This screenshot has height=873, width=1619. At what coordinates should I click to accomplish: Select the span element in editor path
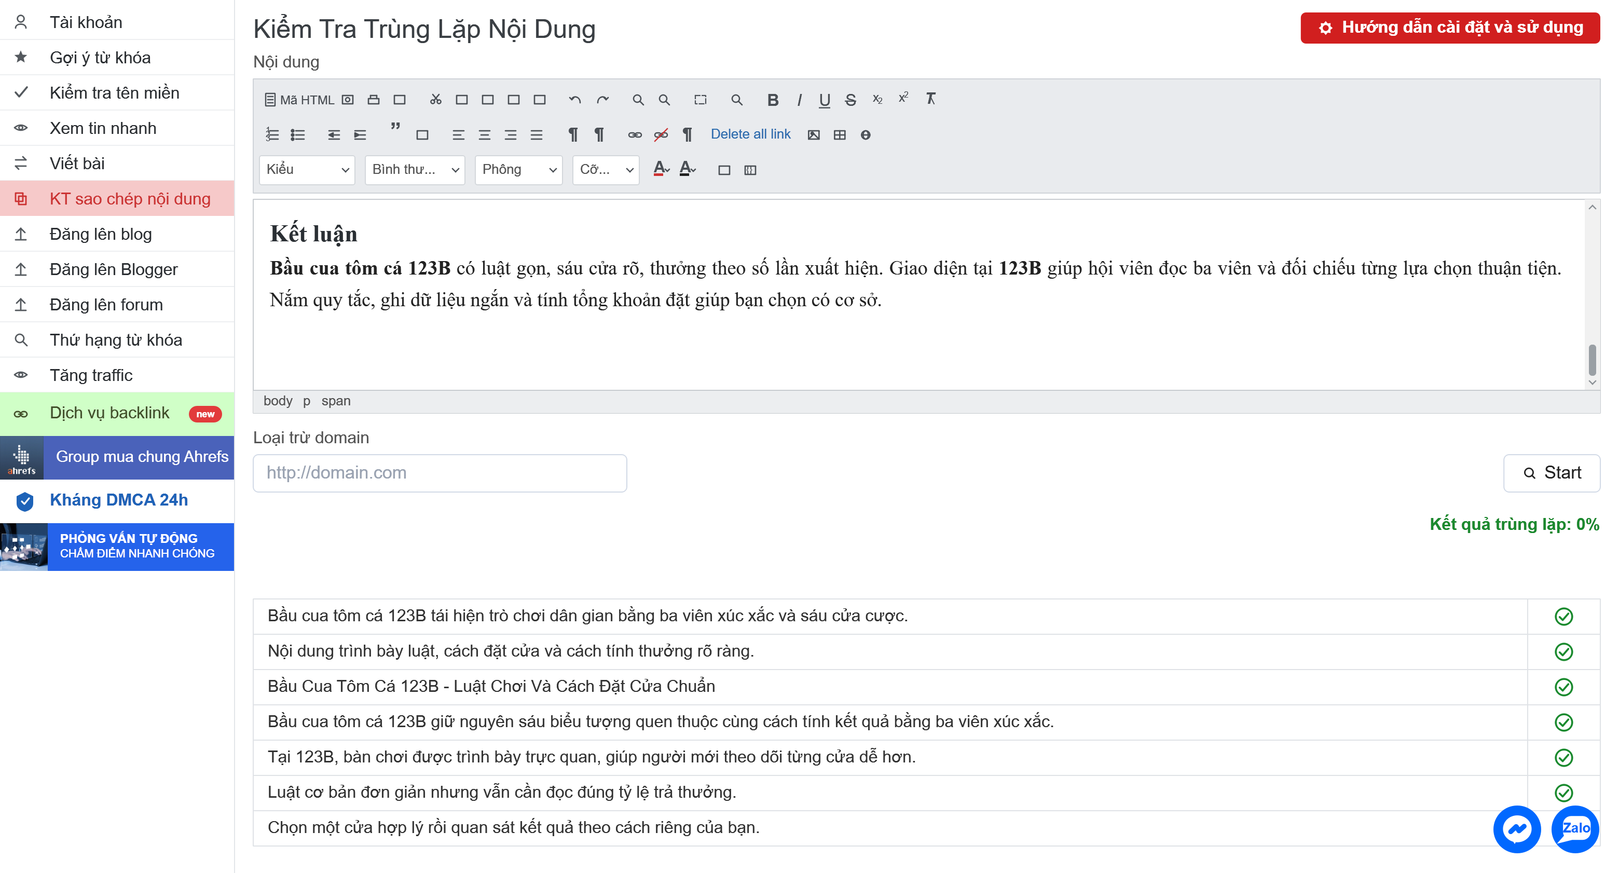[x=336, y=401]
